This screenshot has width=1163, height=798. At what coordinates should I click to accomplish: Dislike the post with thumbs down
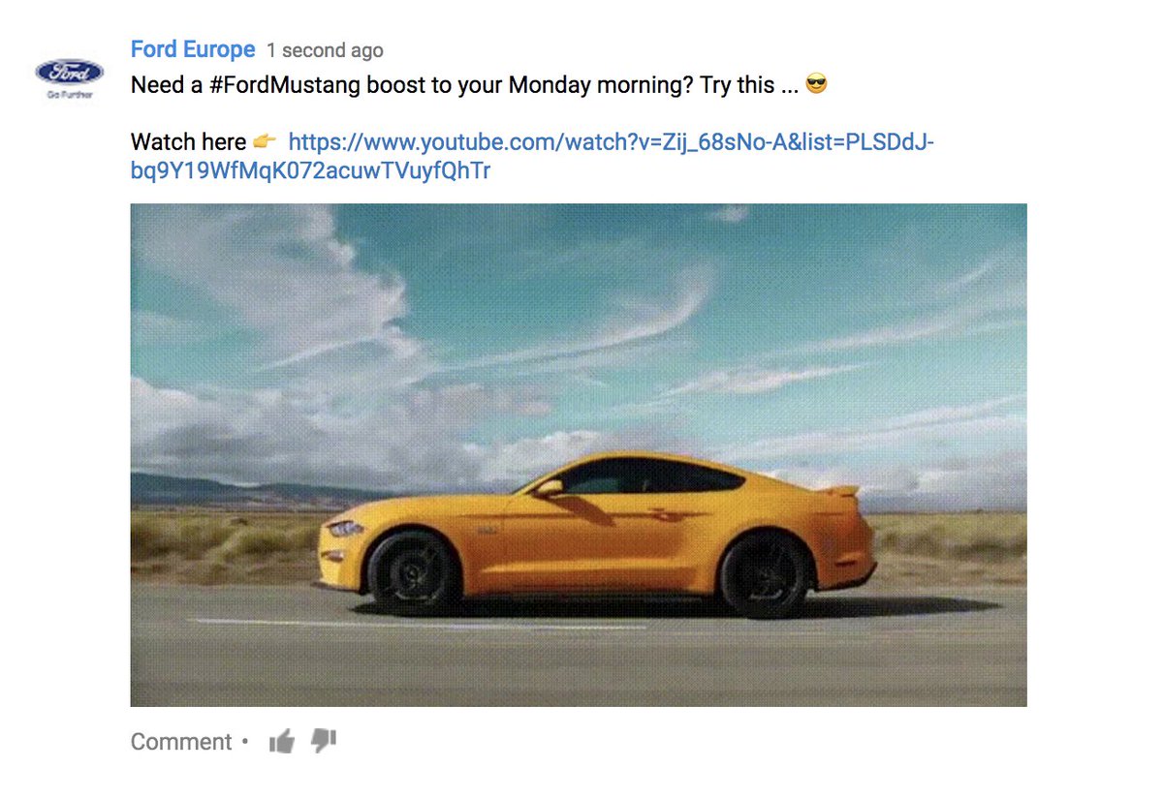324,742
